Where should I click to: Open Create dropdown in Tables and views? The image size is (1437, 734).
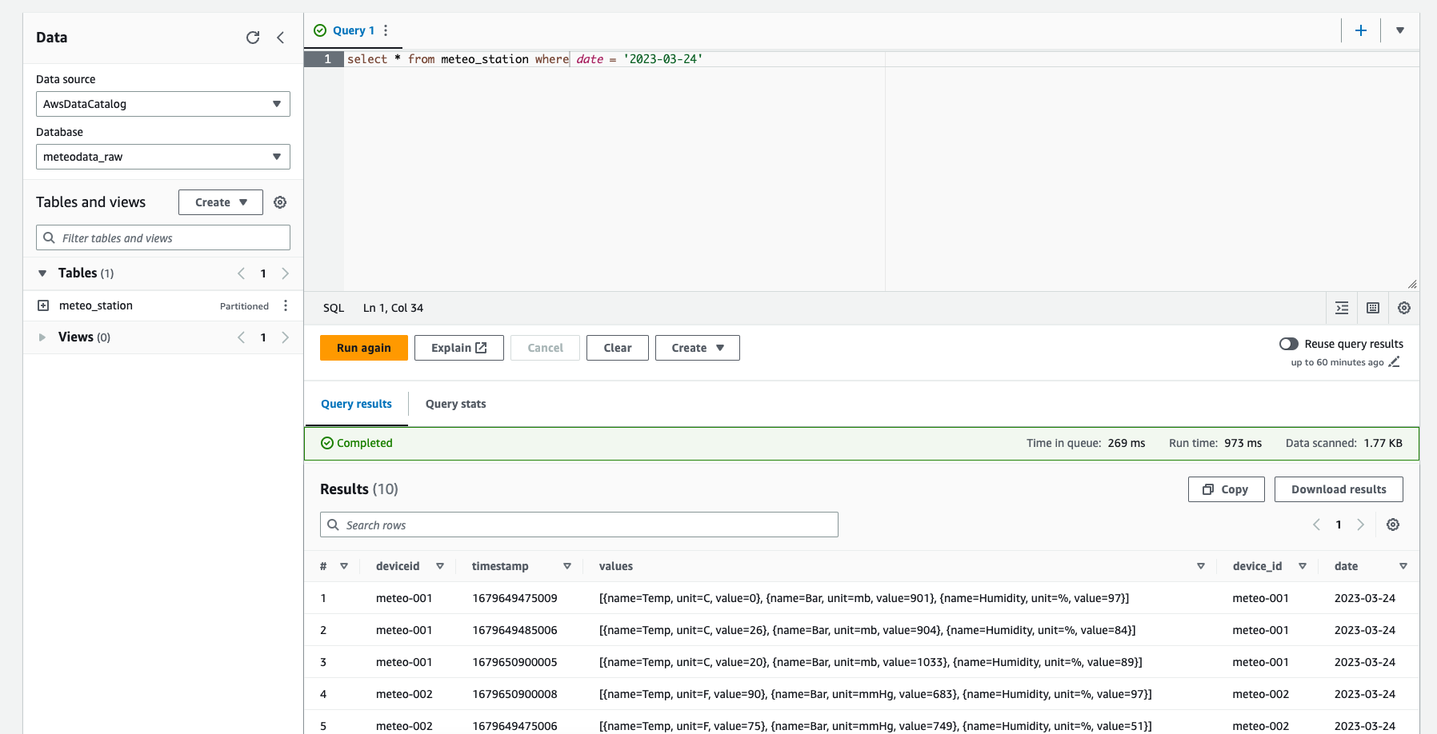221,202
